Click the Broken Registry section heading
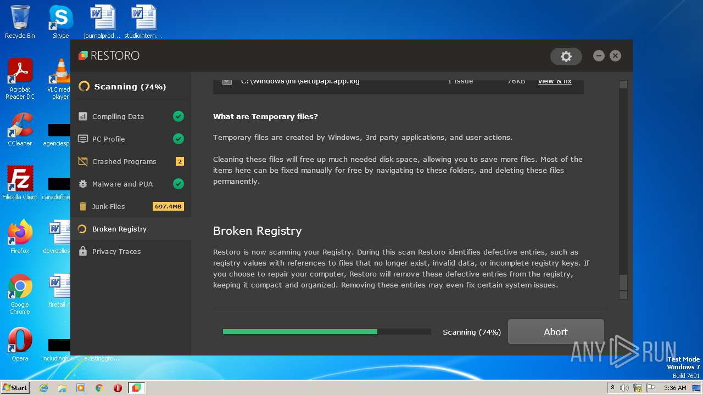Screen dimensions: 703x395 (x=258, y=231)
